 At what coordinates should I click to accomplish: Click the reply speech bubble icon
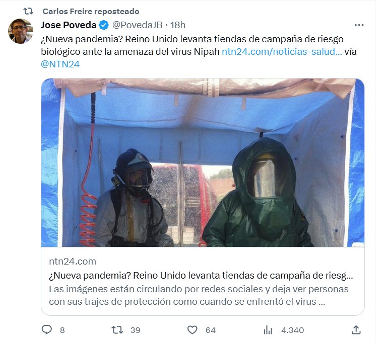tap(46, 330)
